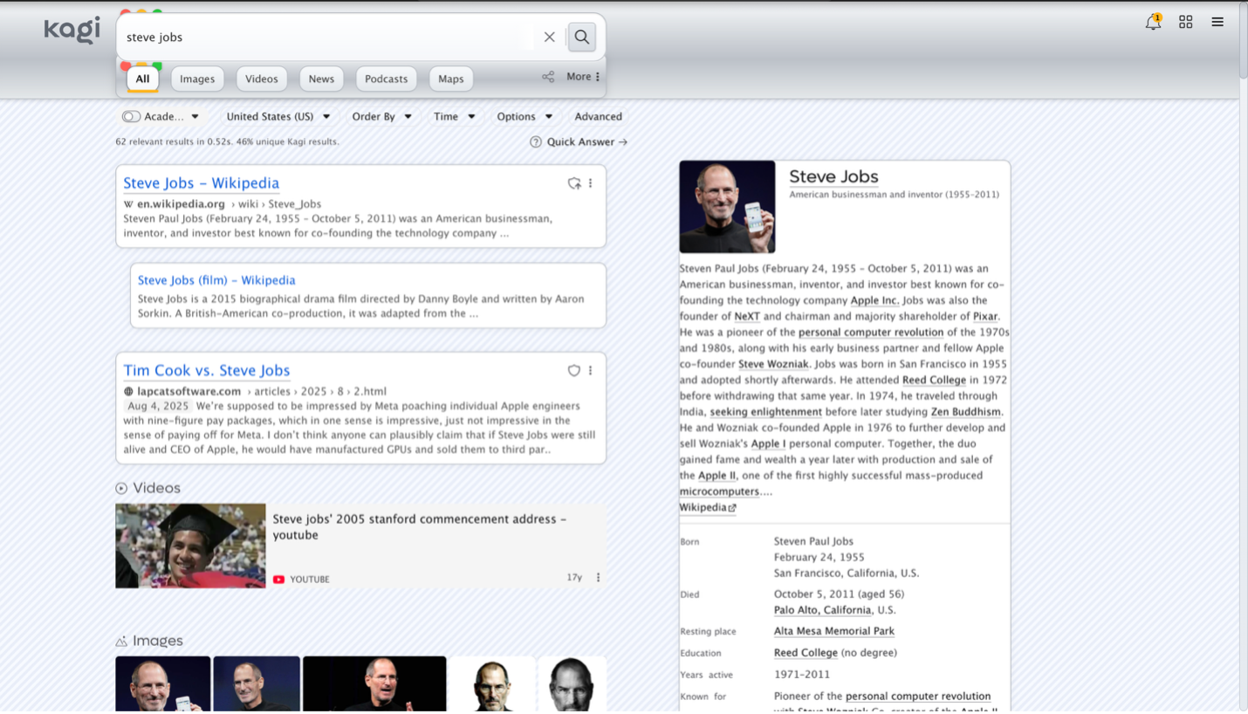Click the apps grid icon in top bar
The height and width of the screenshot is (714, 1248).
click(x=1186, y=22)
